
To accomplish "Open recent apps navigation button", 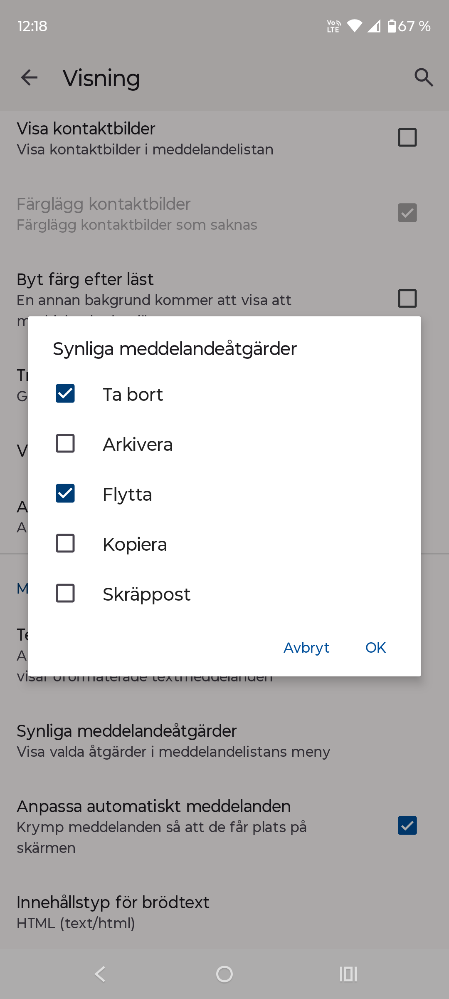I will pos(348,974).
